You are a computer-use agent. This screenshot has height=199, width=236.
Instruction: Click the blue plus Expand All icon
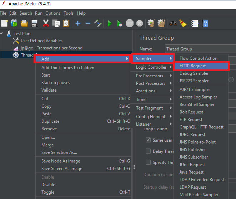(78, 23)
